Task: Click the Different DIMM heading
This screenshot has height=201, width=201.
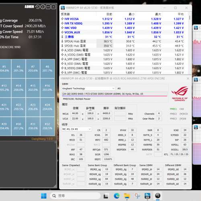Action: 173,165
